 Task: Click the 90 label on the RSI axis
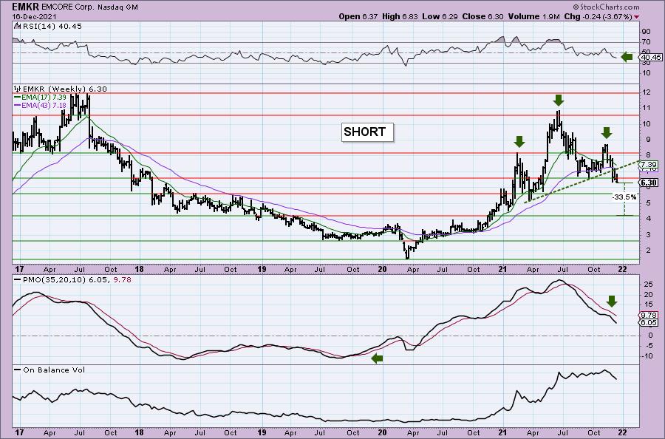tap(646, 31)
